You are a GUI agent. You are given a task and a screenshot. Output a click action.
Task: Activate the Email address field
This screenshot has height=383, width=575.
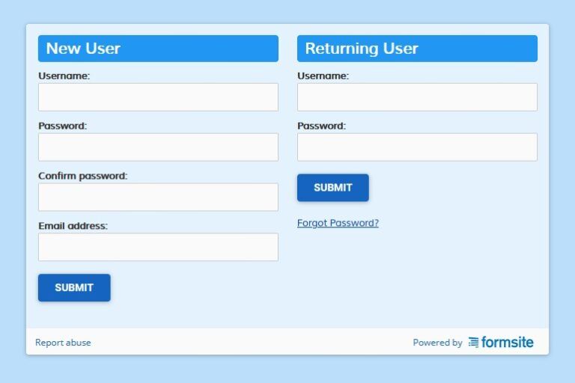(x=158, y=247)
